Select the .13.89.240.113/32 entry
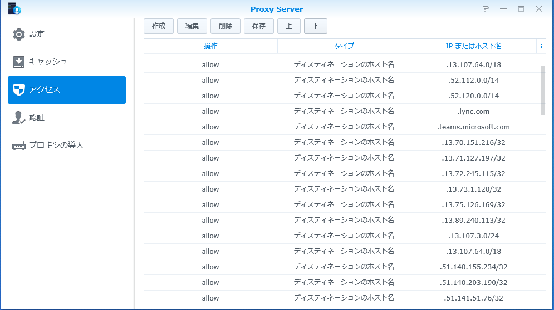Screen dimensions: 554x310 tap(345, 220)
